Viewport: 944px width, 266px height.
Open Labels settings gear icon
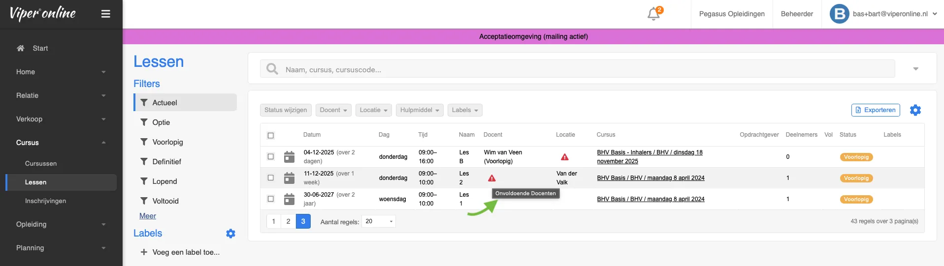tap(230, 234)
